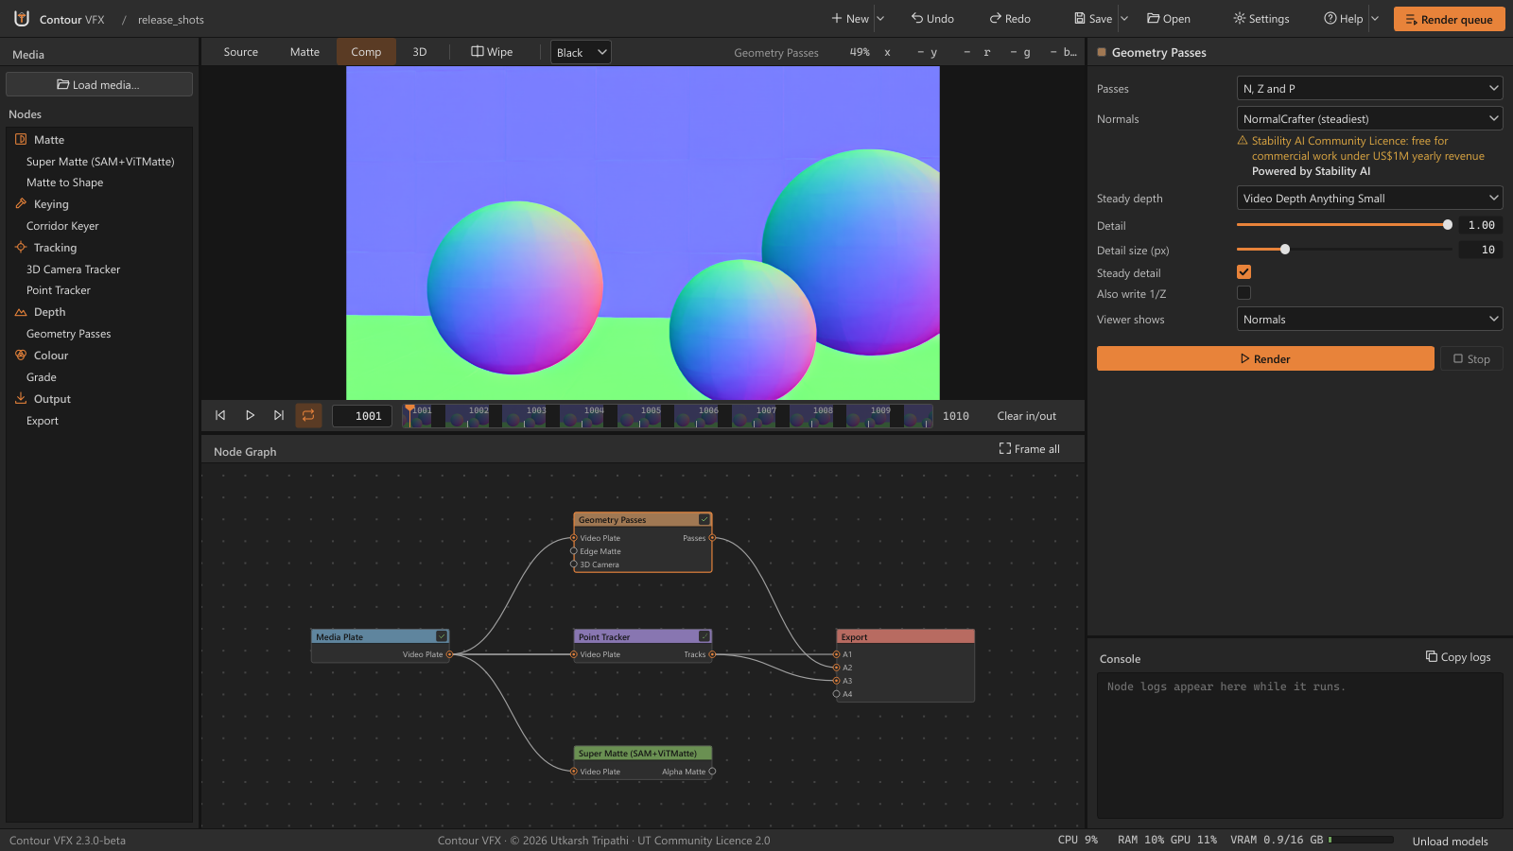
Task: Click the Output download icon
Action: (21, 398)
